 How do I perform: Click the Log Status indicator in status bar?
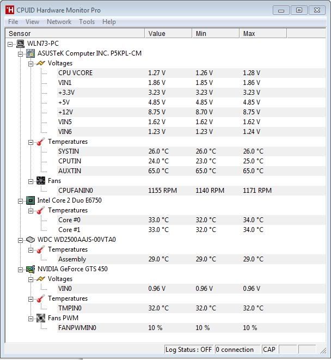point(189,350)
